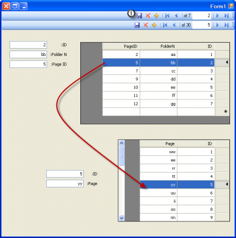This screenshot has width=236, height=238.
Task: Click the right-arrow-with-bar icon in the 'of 30' navigator
Action: (226, 25)
